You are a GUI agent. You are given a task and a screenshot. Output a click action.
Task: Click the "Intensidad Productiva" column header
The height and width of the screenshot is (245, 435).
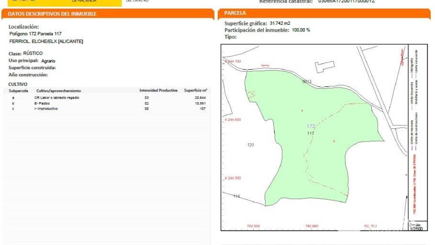(x=158, y=90)
